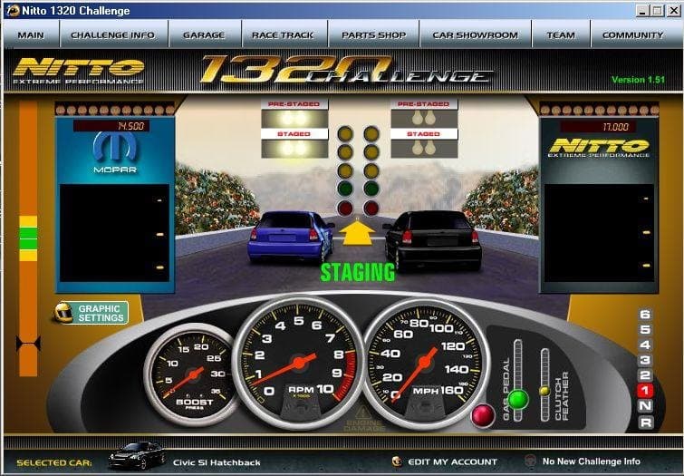Click the red light in left tree column
This screenshot has width=684, height=476.
click(x=345, y=209)
